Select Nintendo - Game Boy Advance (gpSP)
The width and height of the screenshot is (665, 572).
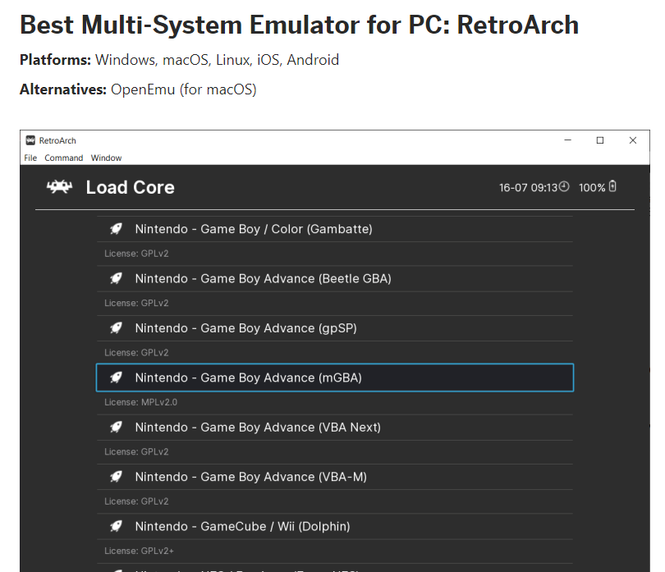click(x=335, y=328)
